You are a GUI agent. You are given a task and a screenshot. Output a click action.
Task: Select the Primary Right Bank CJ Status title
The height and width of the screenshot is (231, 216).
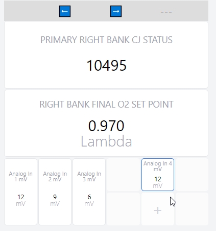tap(106, 40)
